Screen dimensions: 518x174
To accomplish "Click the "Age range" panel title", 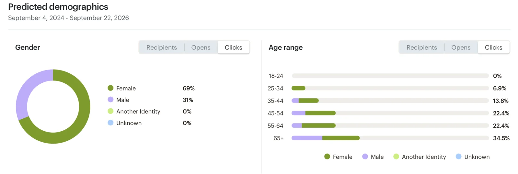I will (x=286, y=48).
